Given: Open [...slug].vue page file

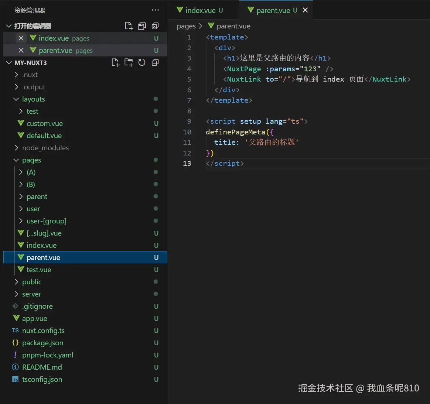Looking at the screenshot, I should point(85,233).
